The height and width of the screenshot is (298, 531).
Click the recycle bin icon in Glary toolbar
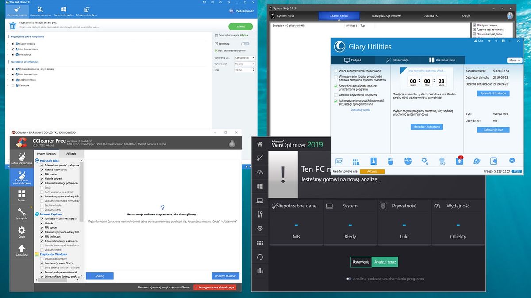442,161
